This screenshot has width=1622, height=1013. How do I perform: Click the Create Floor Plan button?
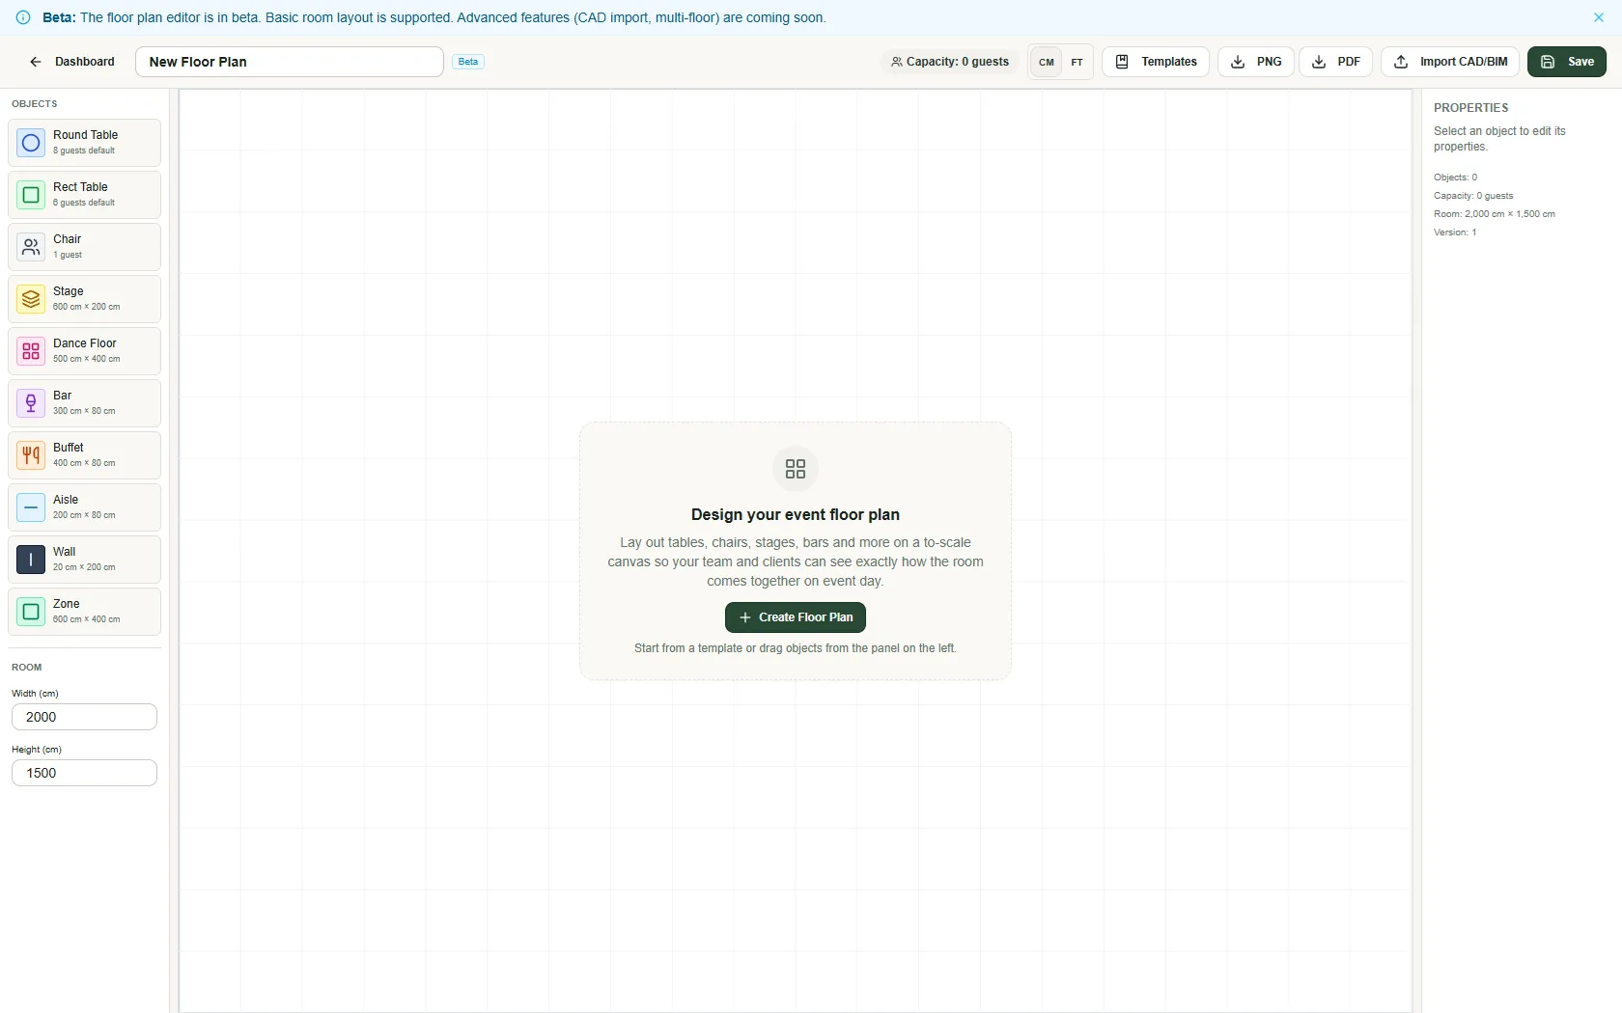click(796, 617)
